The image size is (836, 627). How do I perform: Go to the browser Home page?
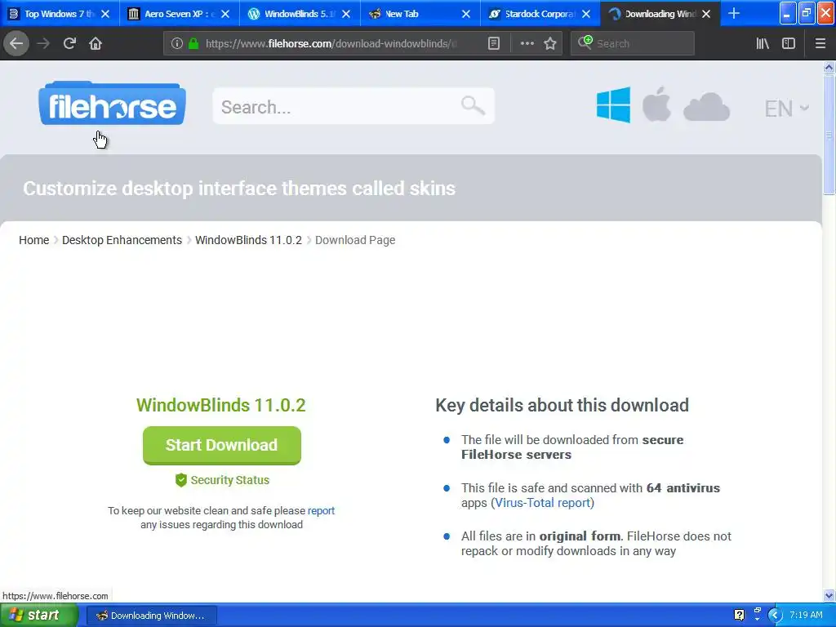tap(96, 43)
